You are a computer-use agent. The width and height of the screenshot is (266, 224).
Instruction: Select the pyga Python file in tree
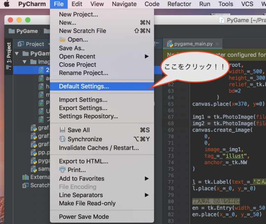tap(41, 161)
